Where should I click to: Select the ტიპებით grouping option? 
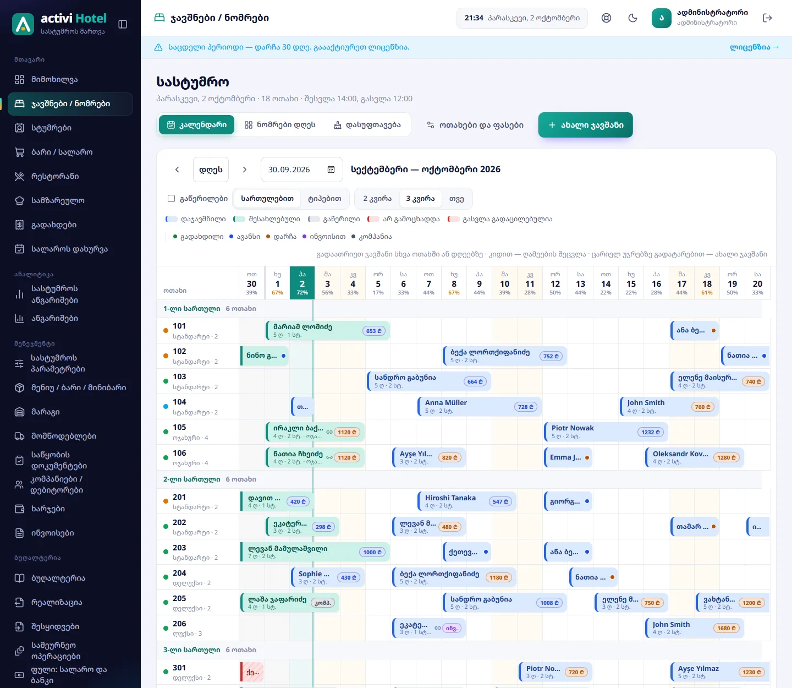click(324, 199)
